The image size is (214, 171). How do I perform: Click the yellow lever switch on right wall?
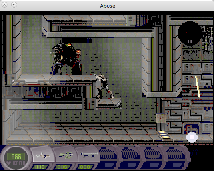(x=198, y=87)
